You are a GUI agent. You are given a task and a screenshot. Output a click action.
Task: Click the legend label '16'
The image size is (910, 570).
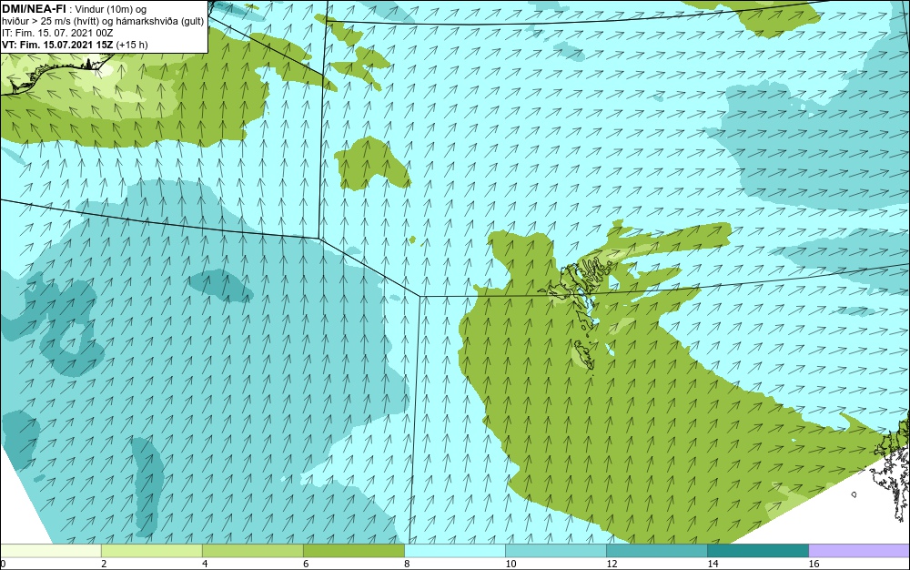(814, 564)
